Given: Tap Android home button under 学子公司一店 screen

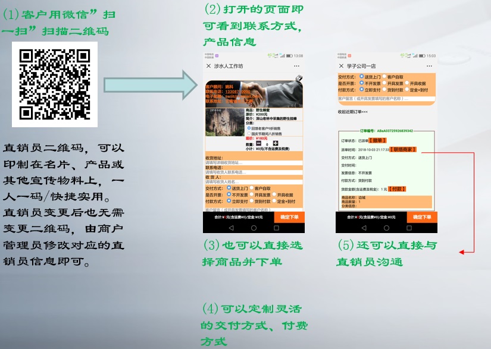Looking at the screenshot, I should pyautogui.click(x=386, y=228).
